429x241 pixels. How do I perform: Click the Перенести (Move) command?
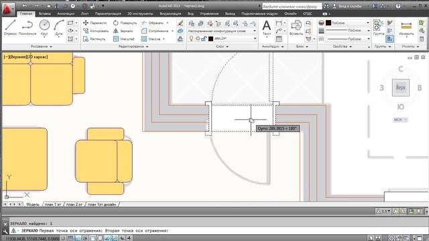pyautogui.click(x=95, y=23)
